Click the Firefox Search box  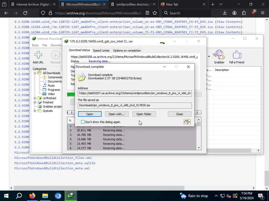186,13
